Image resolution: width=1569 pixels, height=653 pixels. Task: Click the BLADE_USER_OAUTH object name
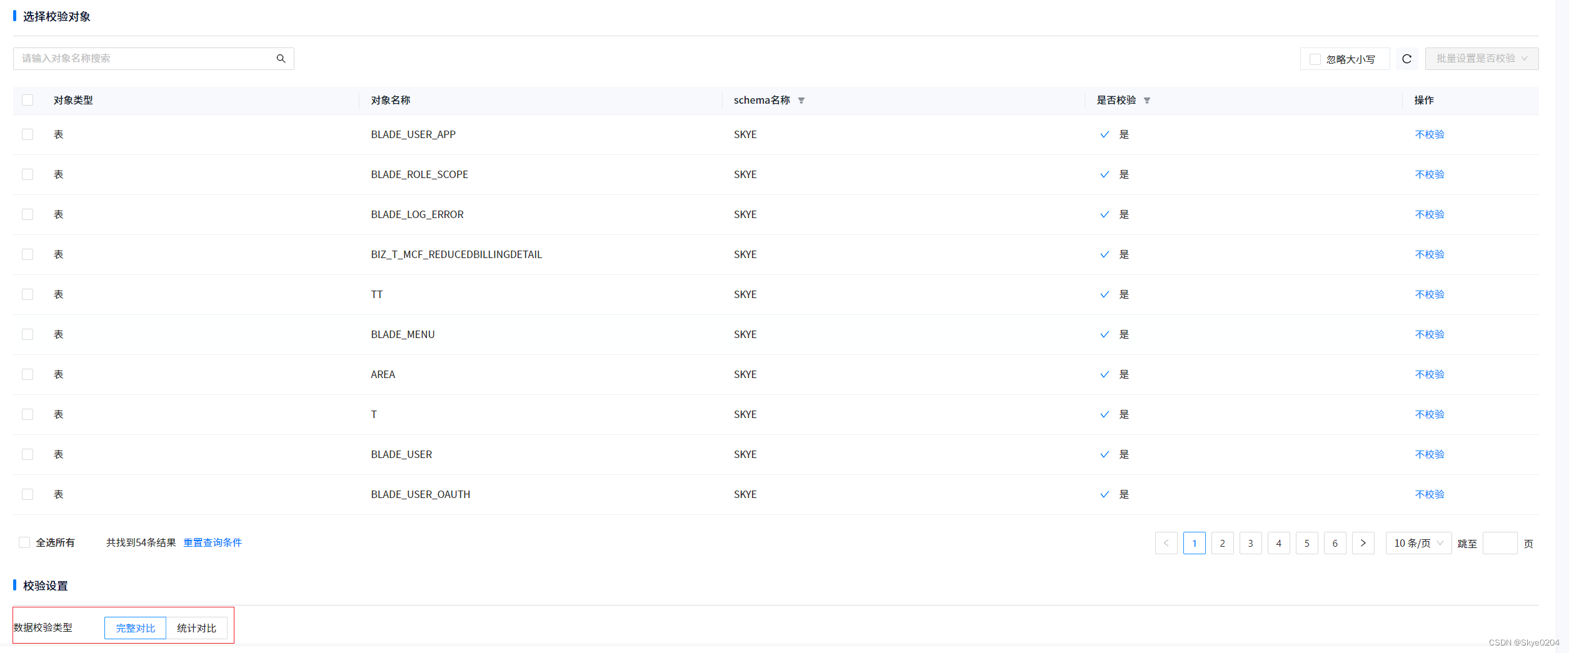[421, 494]
